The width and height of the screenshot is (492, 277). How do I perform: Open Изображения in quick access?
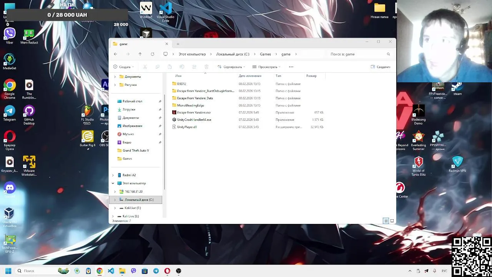132,126
